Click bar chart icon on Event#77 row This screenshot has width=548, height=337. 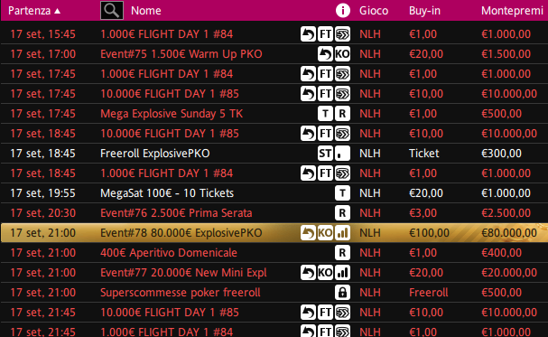tap(342, 273)
